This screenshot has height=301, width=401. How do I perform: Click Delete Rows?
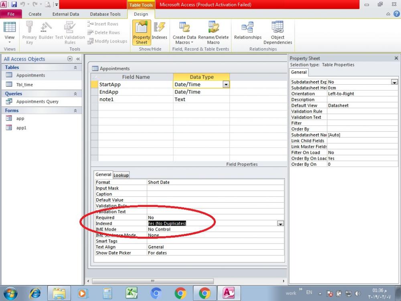(103, 33)
